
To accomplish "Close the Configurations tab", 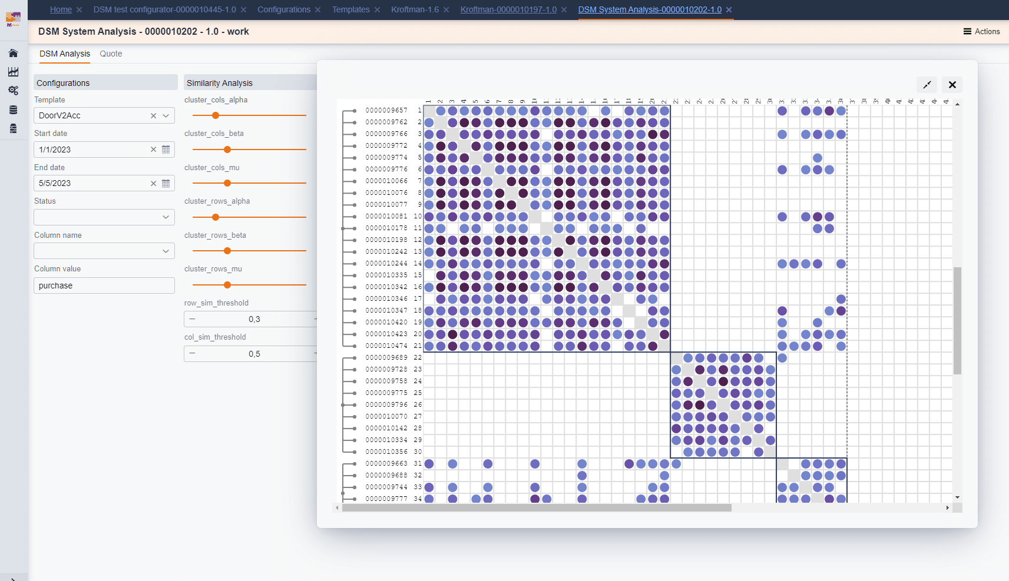I will [x=318, y=10].
